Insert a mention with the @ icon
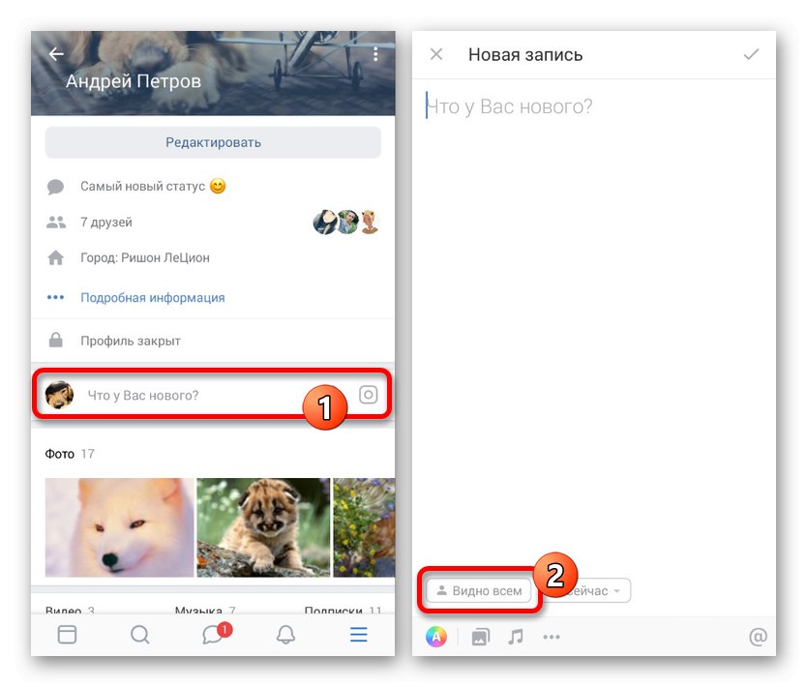The image size is (807, 687). click(x=758, y=637)
